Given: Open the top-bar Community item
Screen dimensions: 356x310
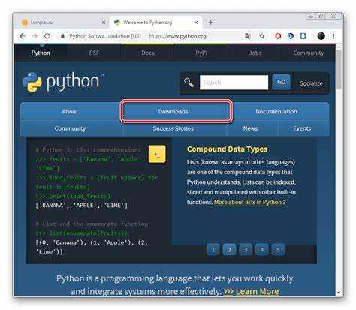Looking at the screenshot, I should click(x=309, y=53).
